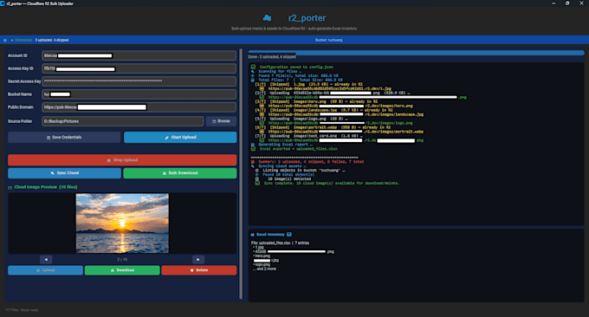Click the Start Upload button

[180, 138]
